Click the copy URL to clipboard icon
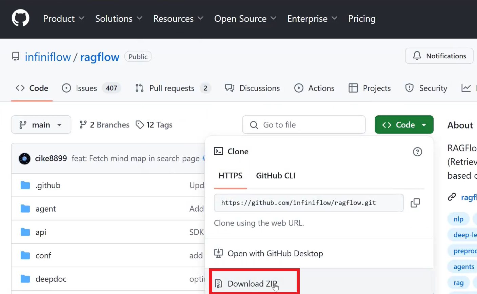 tap(415, 203)
